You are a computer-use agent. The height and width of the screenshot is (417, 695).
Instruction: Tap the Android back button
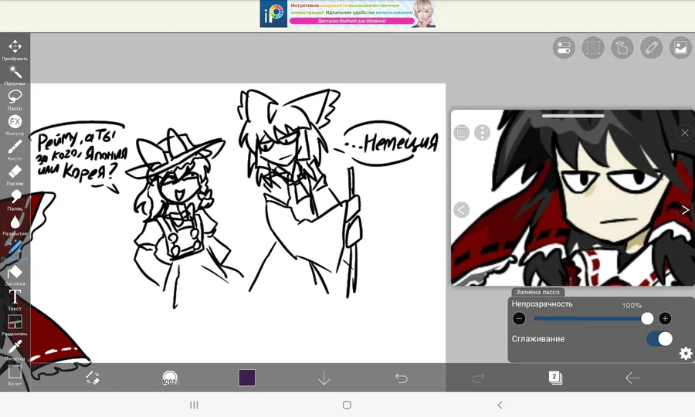coord(500,405)
